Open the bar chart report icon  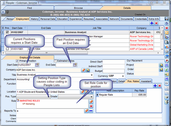166,46
